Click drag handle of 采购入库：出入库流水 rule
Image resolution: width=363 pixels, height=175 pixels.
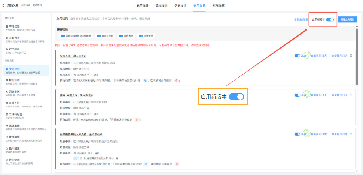(x=351, y=56)
